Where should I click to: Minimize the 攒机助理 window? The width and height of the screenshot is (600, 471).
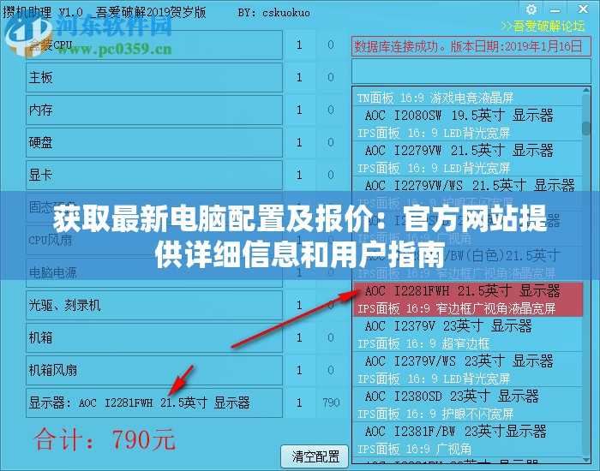click(555, 10)
